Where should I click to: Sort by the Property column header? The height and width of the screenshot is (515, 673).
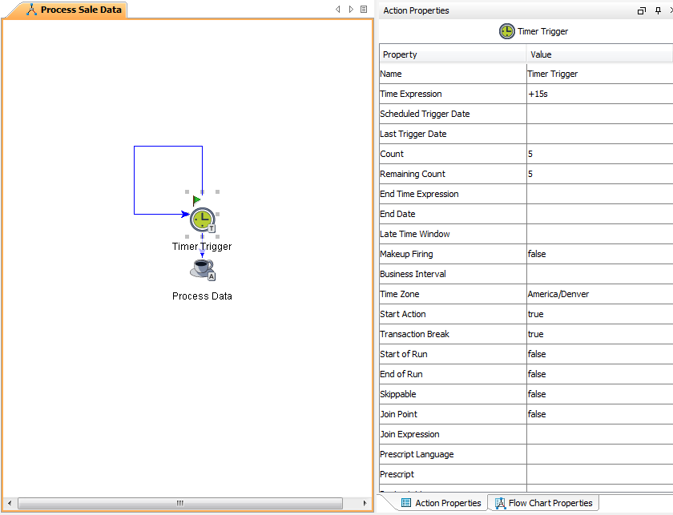click(453, 54)
